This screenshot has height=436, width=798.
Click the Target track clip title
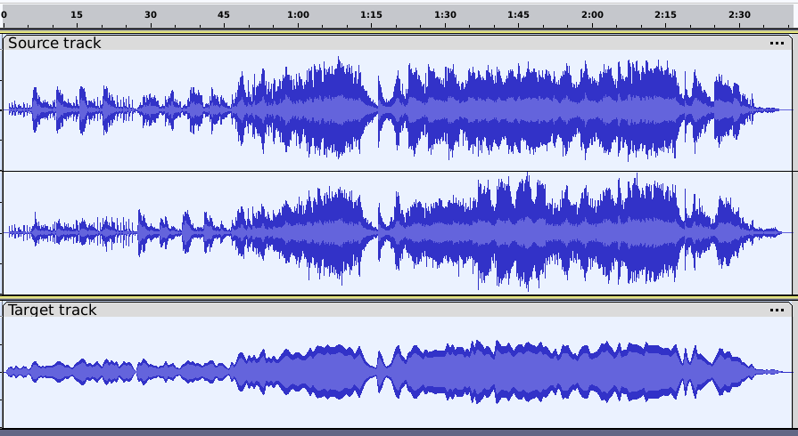click(x=53, y=310)
